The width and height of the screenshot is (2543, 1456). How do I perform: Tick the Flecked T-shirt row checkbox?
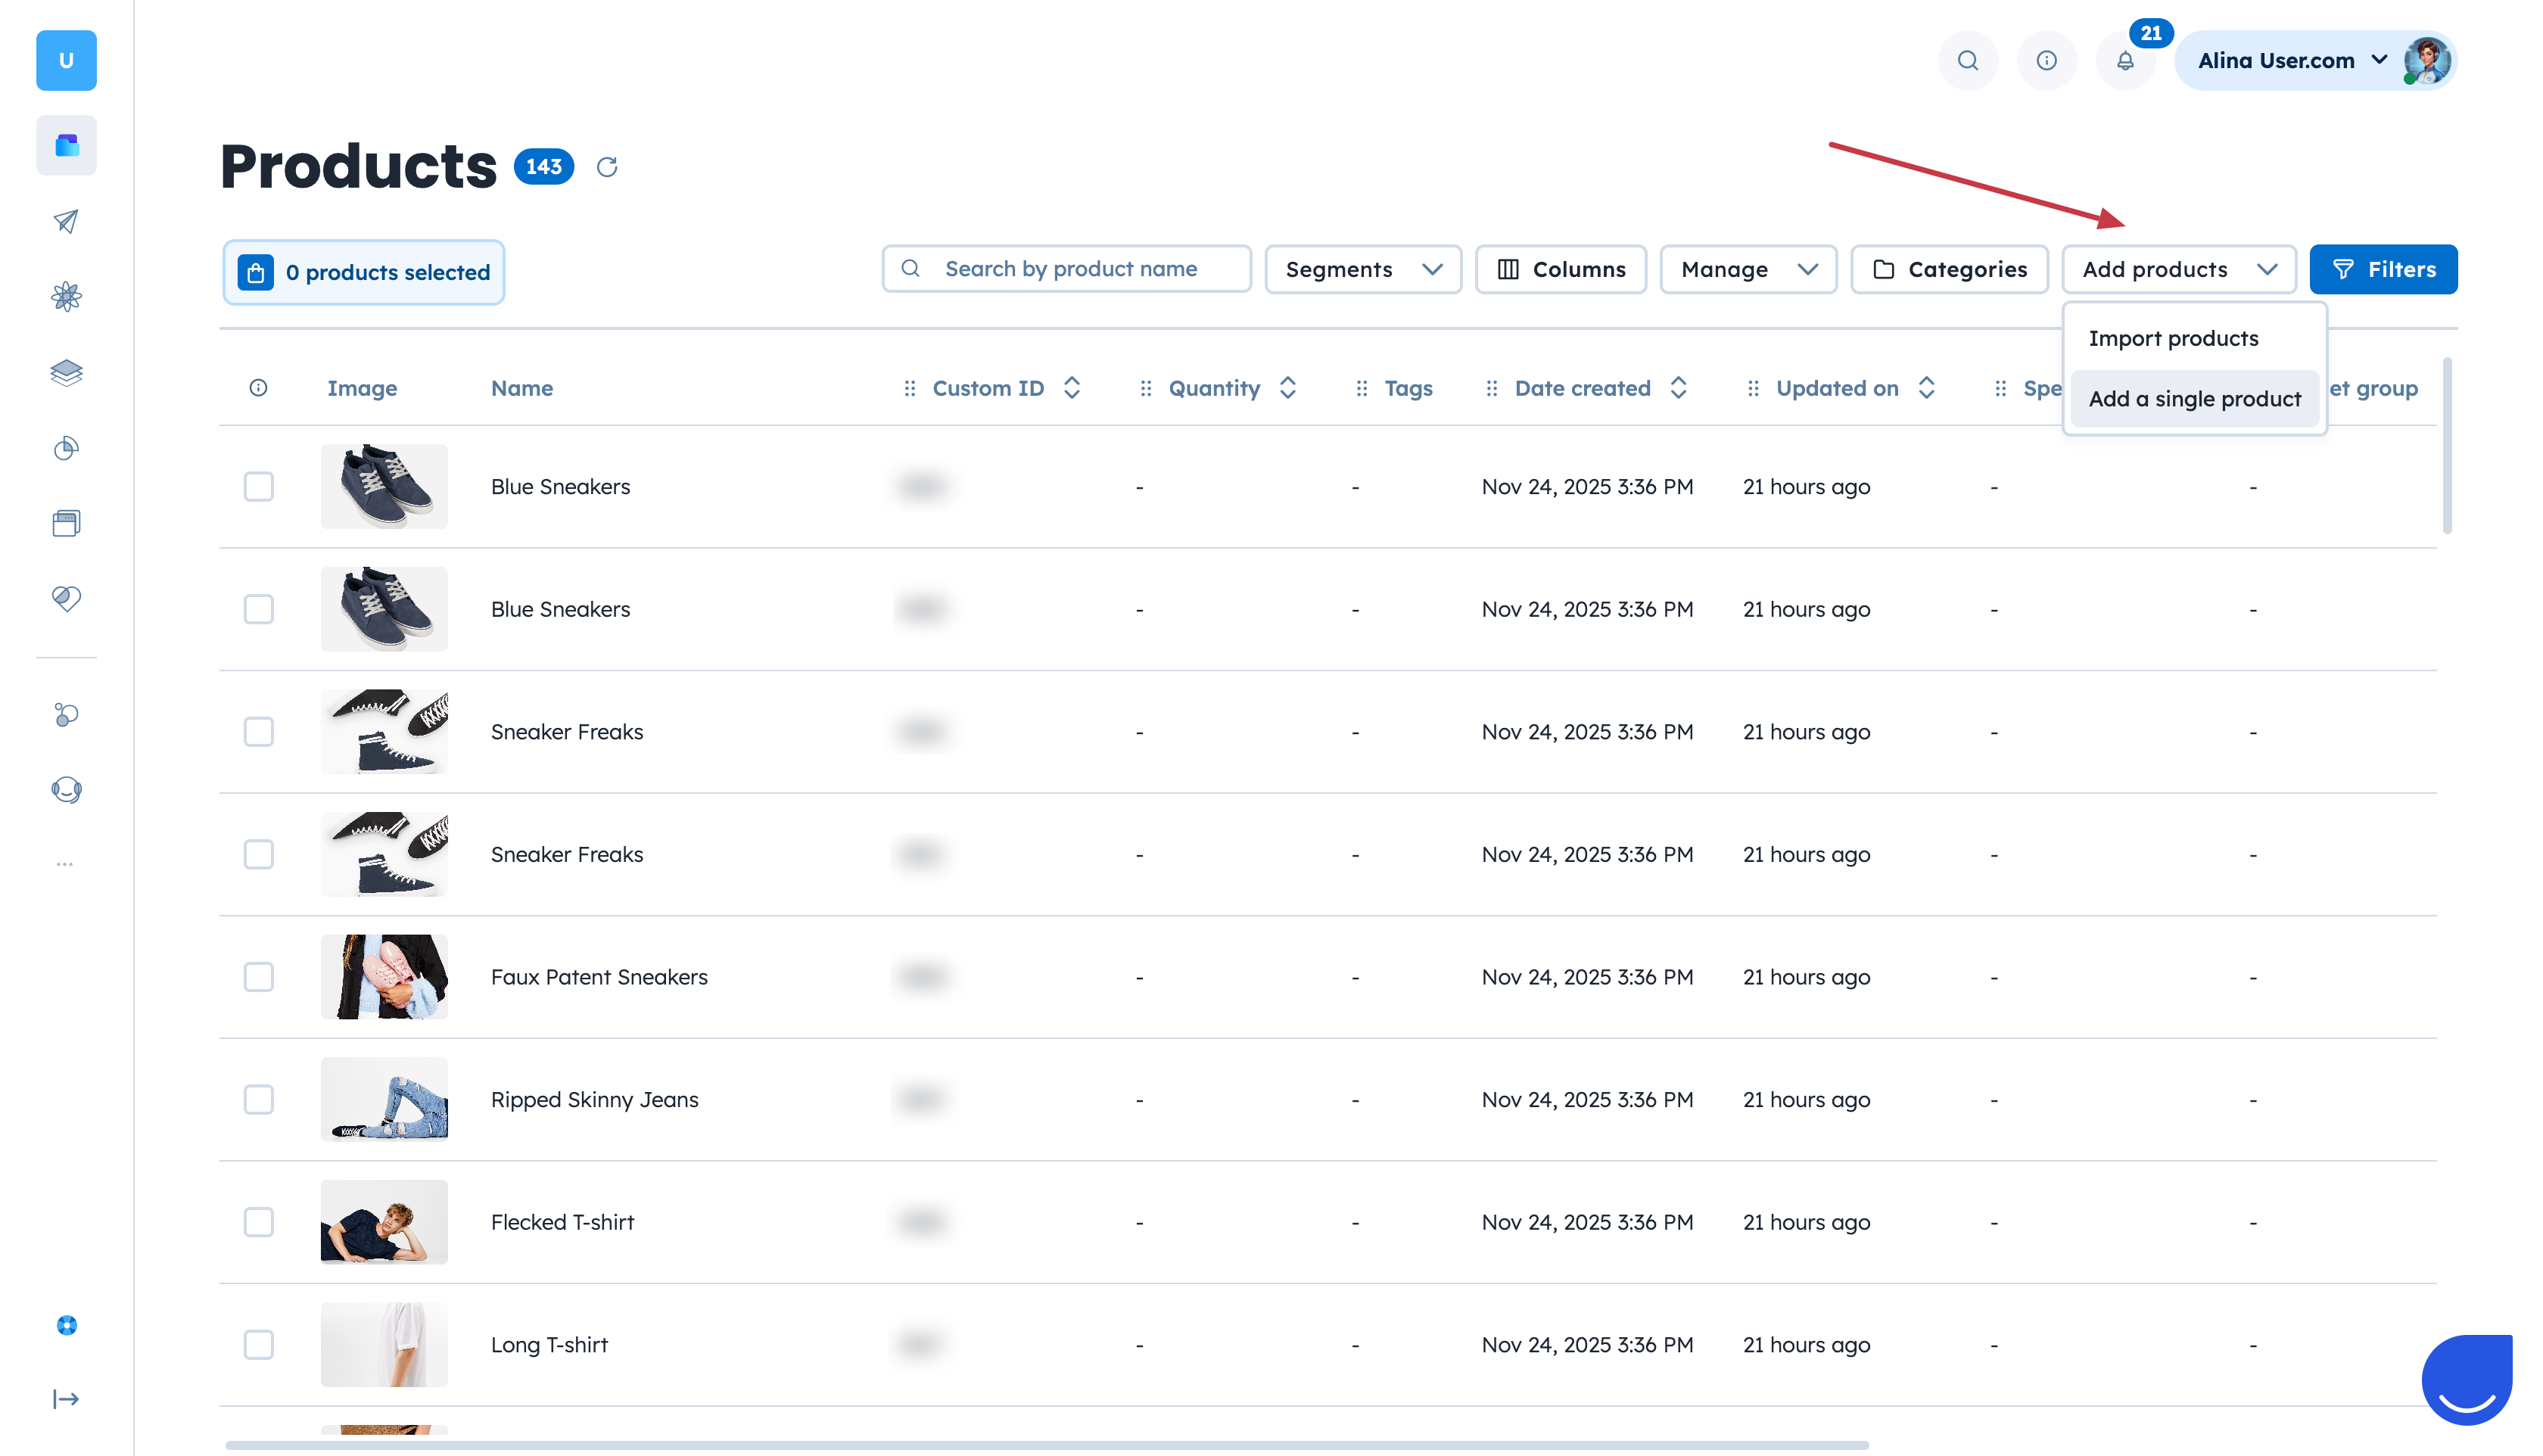pyautogui.click(x=259, y=1222)
